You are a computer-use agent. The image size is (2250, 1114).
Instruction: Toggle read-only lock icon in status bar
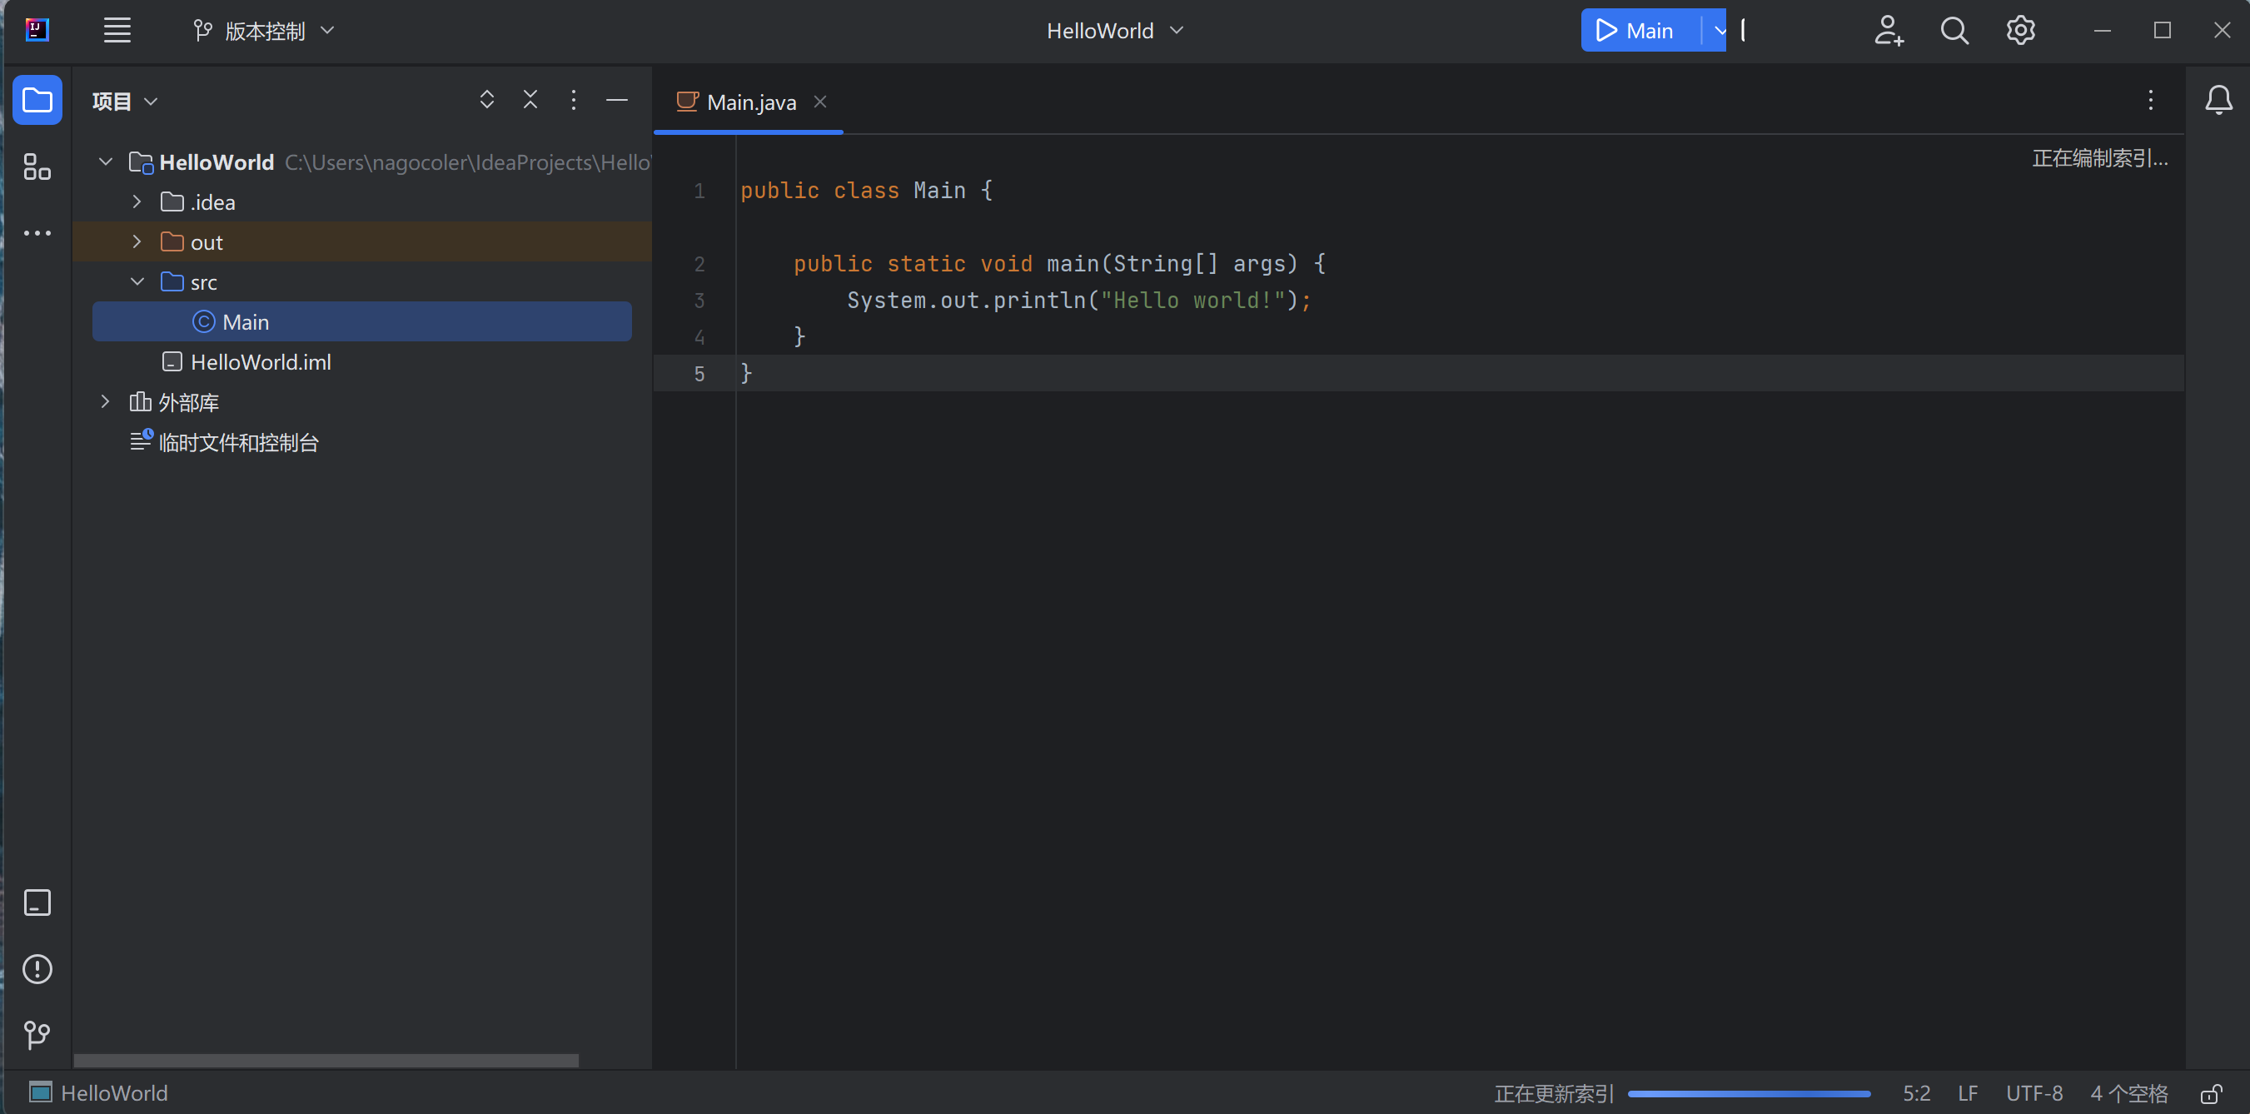(2211, 1093)
